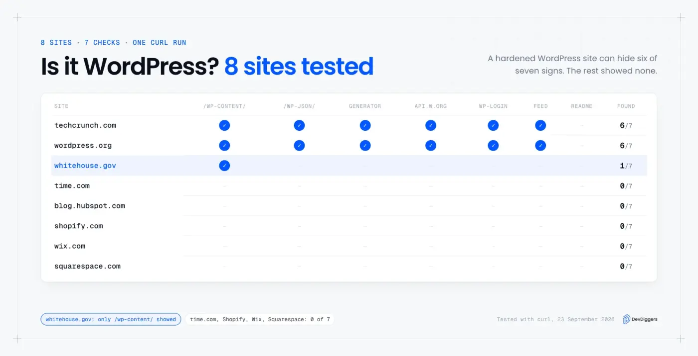Click the blue '8 sites tested' heading text
Image resolution: width=698 pixels, height=356 pixels.
tap(299, 66)
